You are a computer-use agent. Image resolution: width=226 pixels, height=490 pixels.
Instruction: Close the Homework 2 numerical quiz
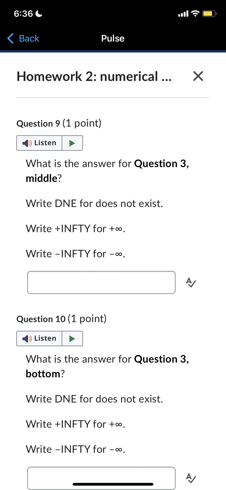click(198, 77)
